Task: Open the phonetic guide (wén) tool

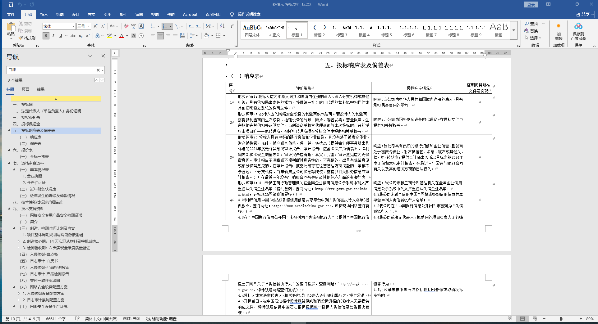Action: click(x=134, y=26)
